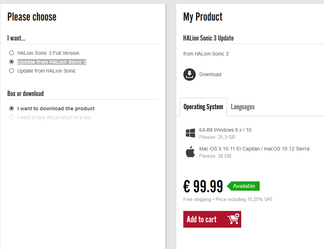Open the Operating System tab
Screen dimensions: 324x249
click(203, 107)
